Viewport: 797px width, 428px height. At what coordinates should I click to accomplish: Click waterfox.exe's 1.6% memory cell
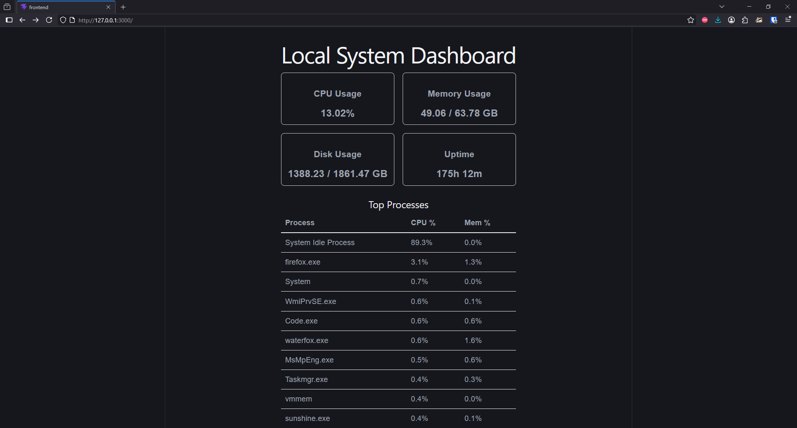point(473,340)
